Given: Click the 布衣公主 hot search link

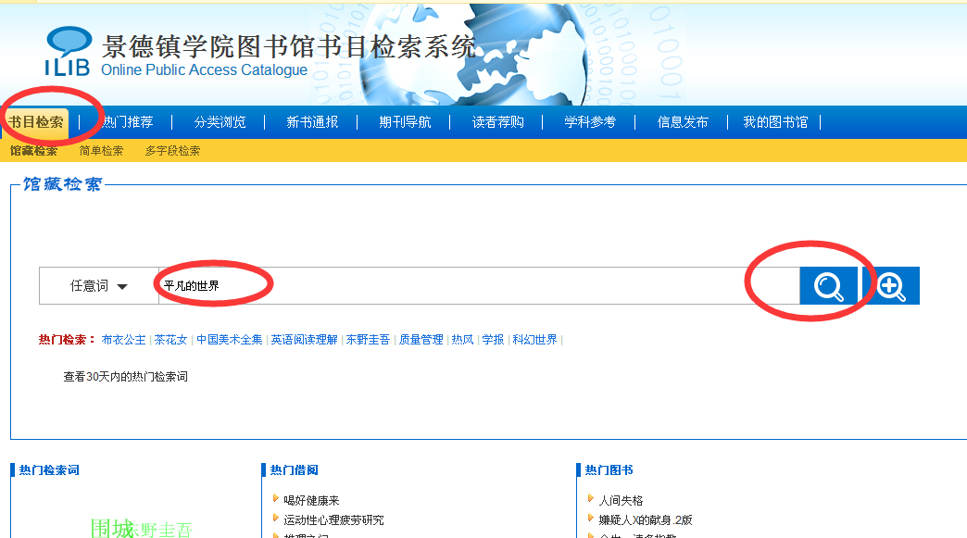Looking at the screenshot, I should (124, 340).
